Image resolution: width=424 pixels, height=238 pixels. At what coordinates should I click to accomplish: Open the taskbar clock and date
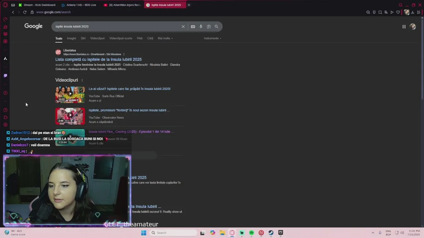coord(414,233)
